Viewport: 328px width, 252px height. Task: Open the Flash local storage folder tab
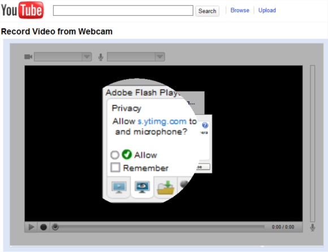click(166, 187)
